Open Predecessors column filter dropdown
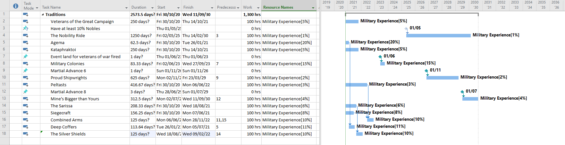Screen dimensions: 565x145 [x=238, y=8]
